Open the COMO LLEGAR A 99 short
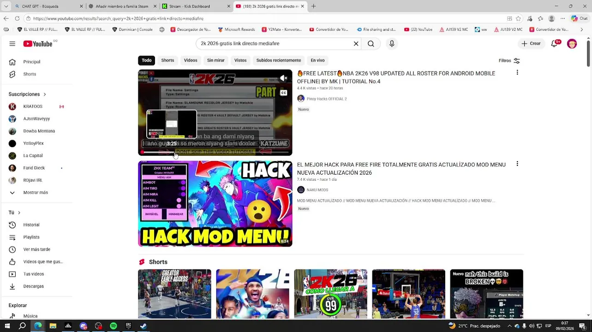Viewport: 592px width, 332px height. point(330,294)
